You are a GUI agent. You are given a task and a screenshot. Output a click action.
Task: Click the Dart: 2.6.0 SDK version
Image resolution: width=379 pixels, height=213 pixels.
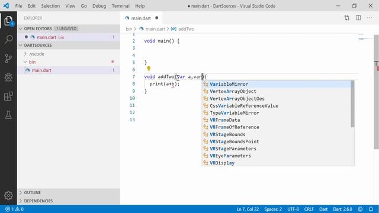(x=342, y=209)
